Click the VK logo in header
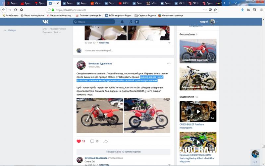 45,22
